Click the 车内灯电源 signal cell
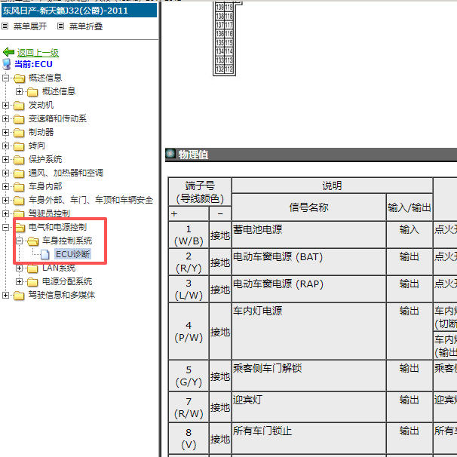Viewport: 457px width, 457px height. point(309,331)
